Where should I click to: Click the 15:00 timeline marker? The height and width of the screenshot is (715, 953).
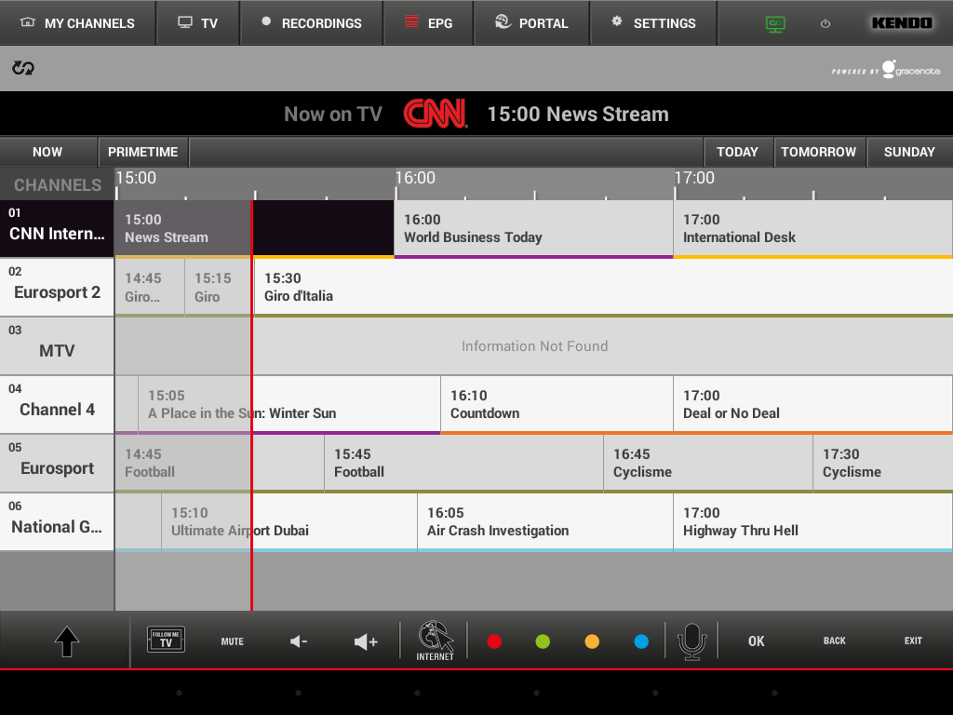pyautogui.click(x=136, y=178)
